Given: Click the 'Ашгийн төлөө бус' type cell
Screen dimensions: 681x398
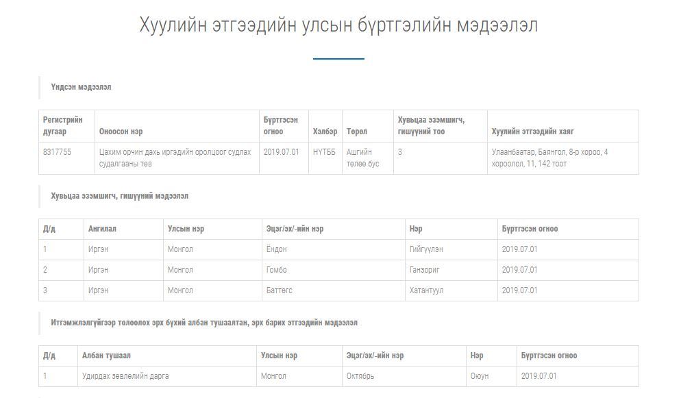Looking at the screenshot, I should [x=362, y=158].
